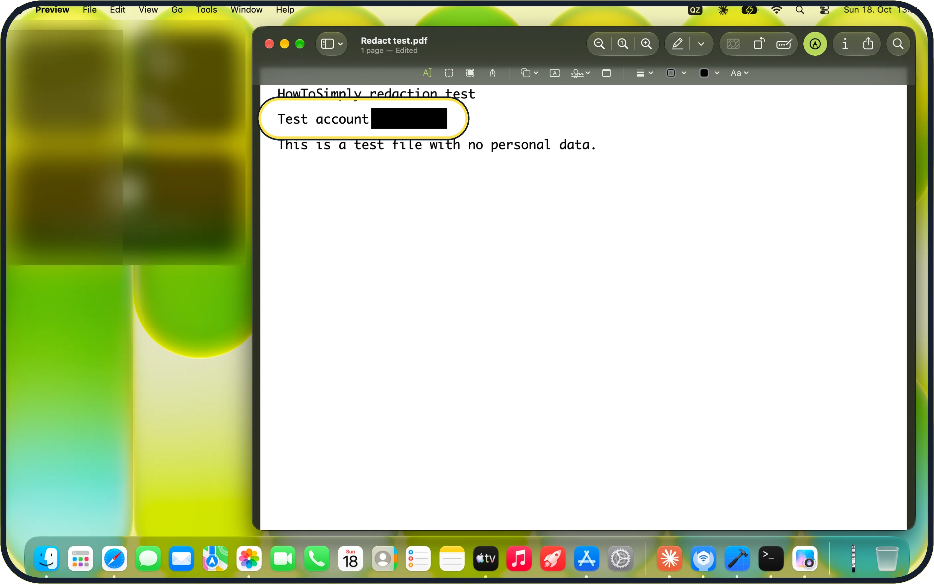Zoom in on the document
The image size is (934, 584).
(x=646, y=44)
